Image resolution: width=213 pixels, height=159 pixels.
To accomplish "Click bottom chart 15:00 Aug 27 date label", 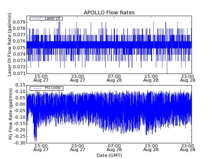I will [x=41, y=148].
